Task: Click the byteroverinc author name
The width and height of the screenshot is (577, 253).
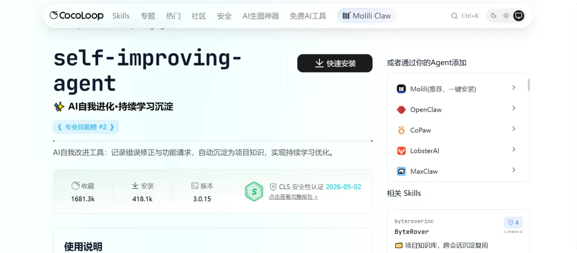Action: pos(414,221)
